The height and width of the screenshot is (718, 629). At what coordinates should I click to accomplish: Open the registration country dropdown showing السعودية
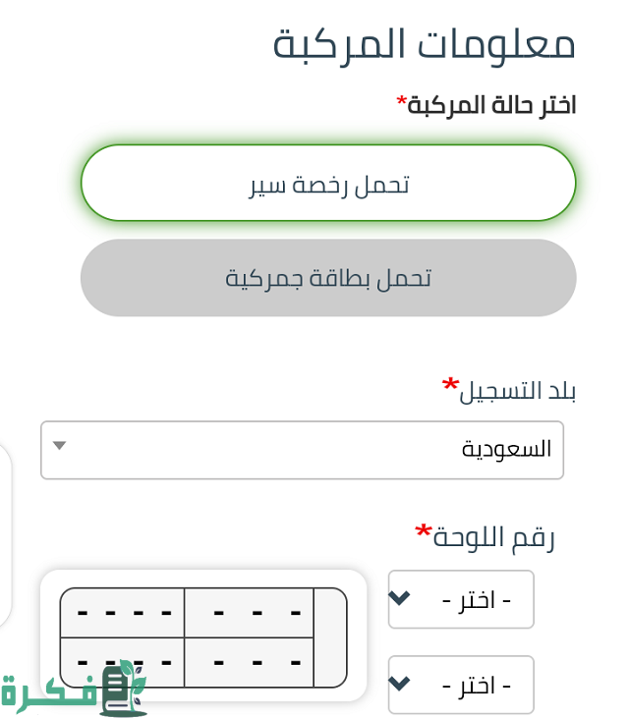302,450
